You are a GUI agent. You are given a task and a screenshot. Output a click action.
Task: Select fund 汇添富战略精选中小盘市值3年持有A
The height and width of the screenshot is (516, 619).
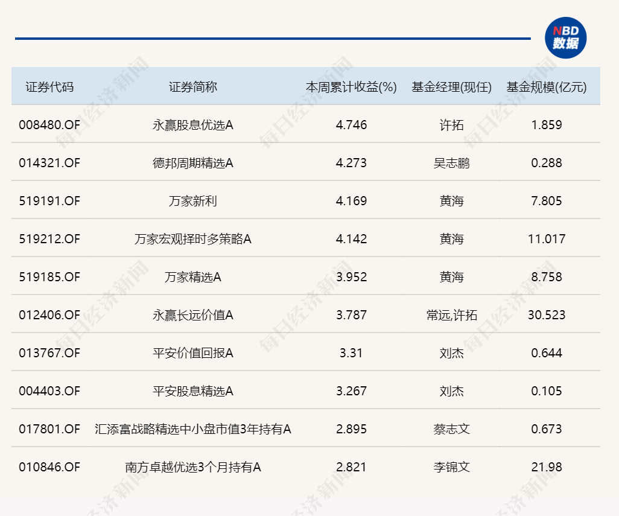[192, 429]
